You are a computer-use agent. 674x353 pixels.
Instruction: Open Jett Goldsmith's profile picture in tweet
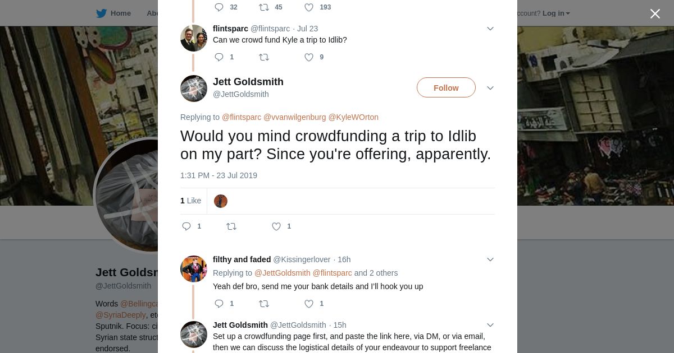point(194,89)
